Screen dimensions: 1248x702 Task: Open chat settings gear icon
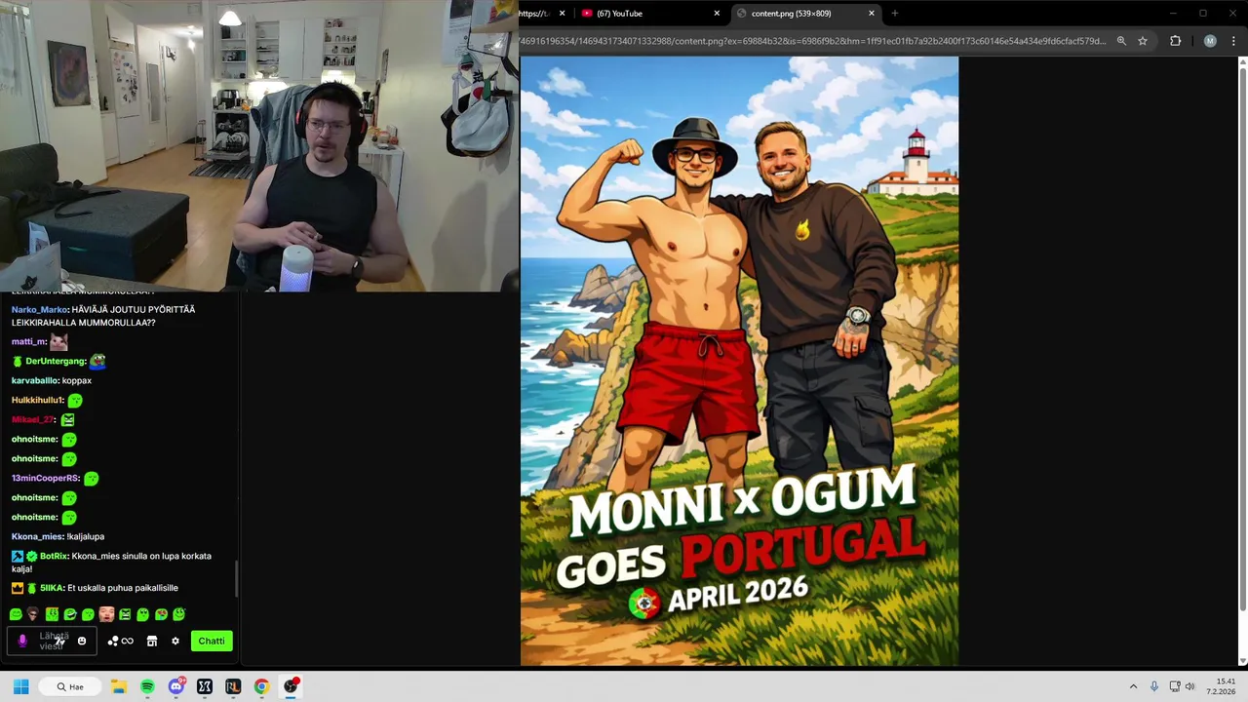tap(175, 641)
